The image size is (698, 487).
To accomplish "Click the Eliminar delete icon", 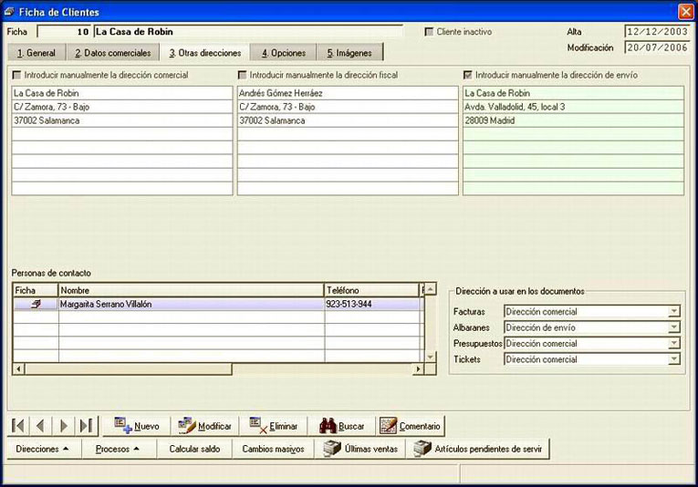I will coord(258,425).
